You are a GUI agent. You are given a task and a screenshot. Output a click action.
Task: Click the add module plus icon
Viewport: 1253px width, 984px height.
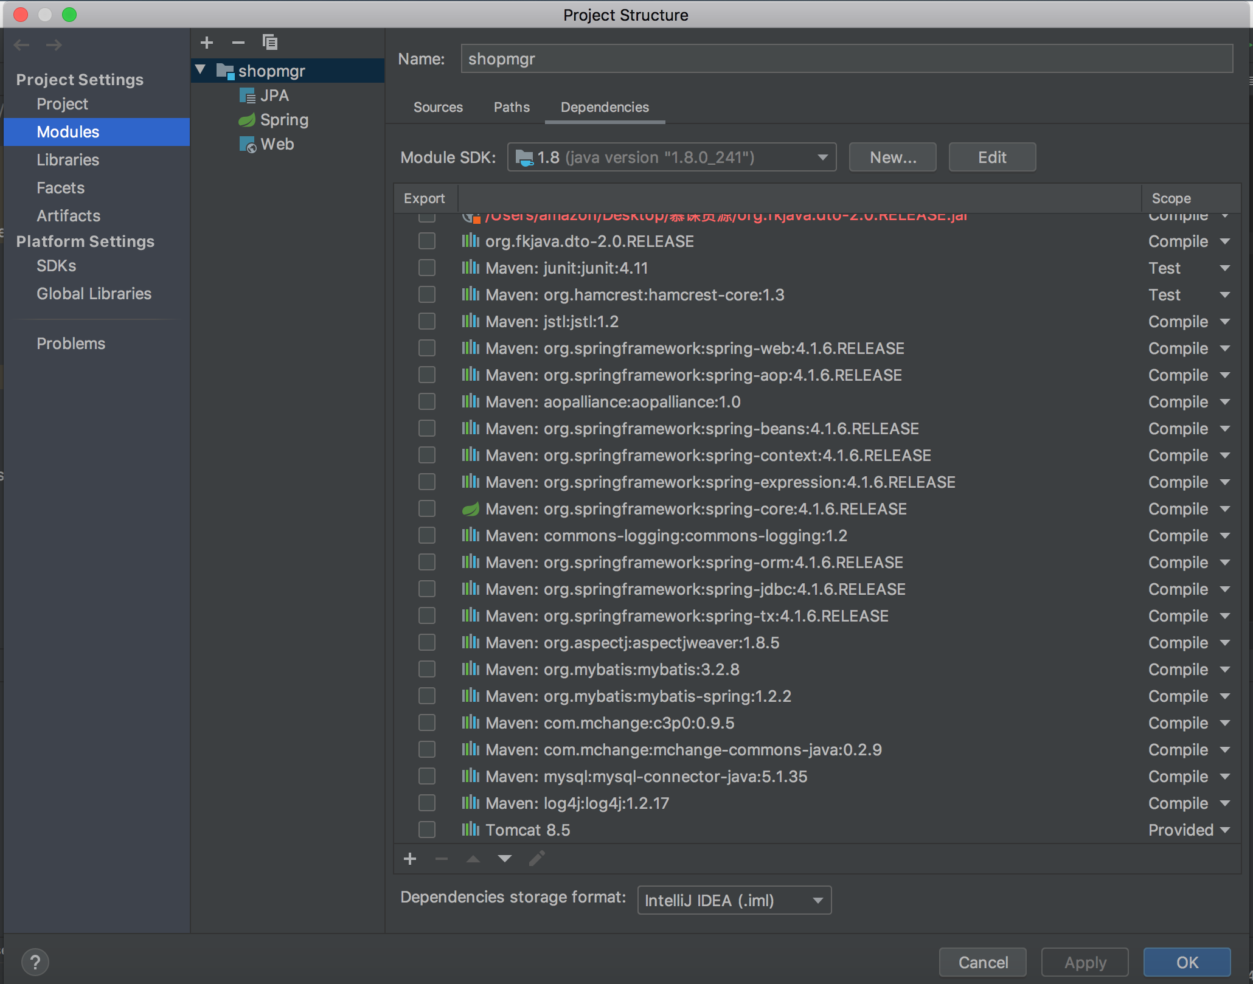207,43
